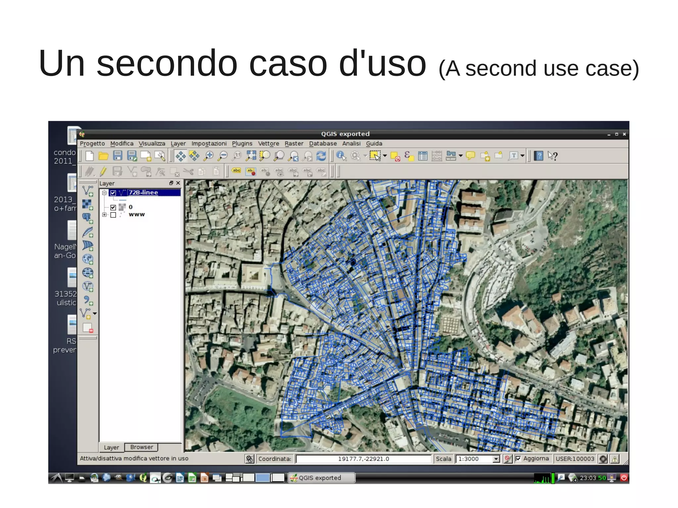The height and width of the screenshot is (508, 678).
Task: Toggle the extents display icon beside Coordinata
Action: (x=250, y=459)
